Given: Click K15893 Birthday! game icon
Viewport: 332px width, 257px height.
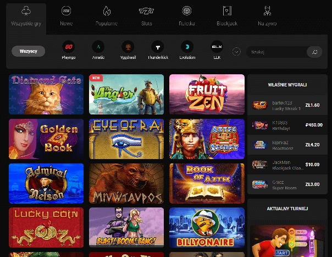Looking at the screenshot, I should tap(260, 125).
